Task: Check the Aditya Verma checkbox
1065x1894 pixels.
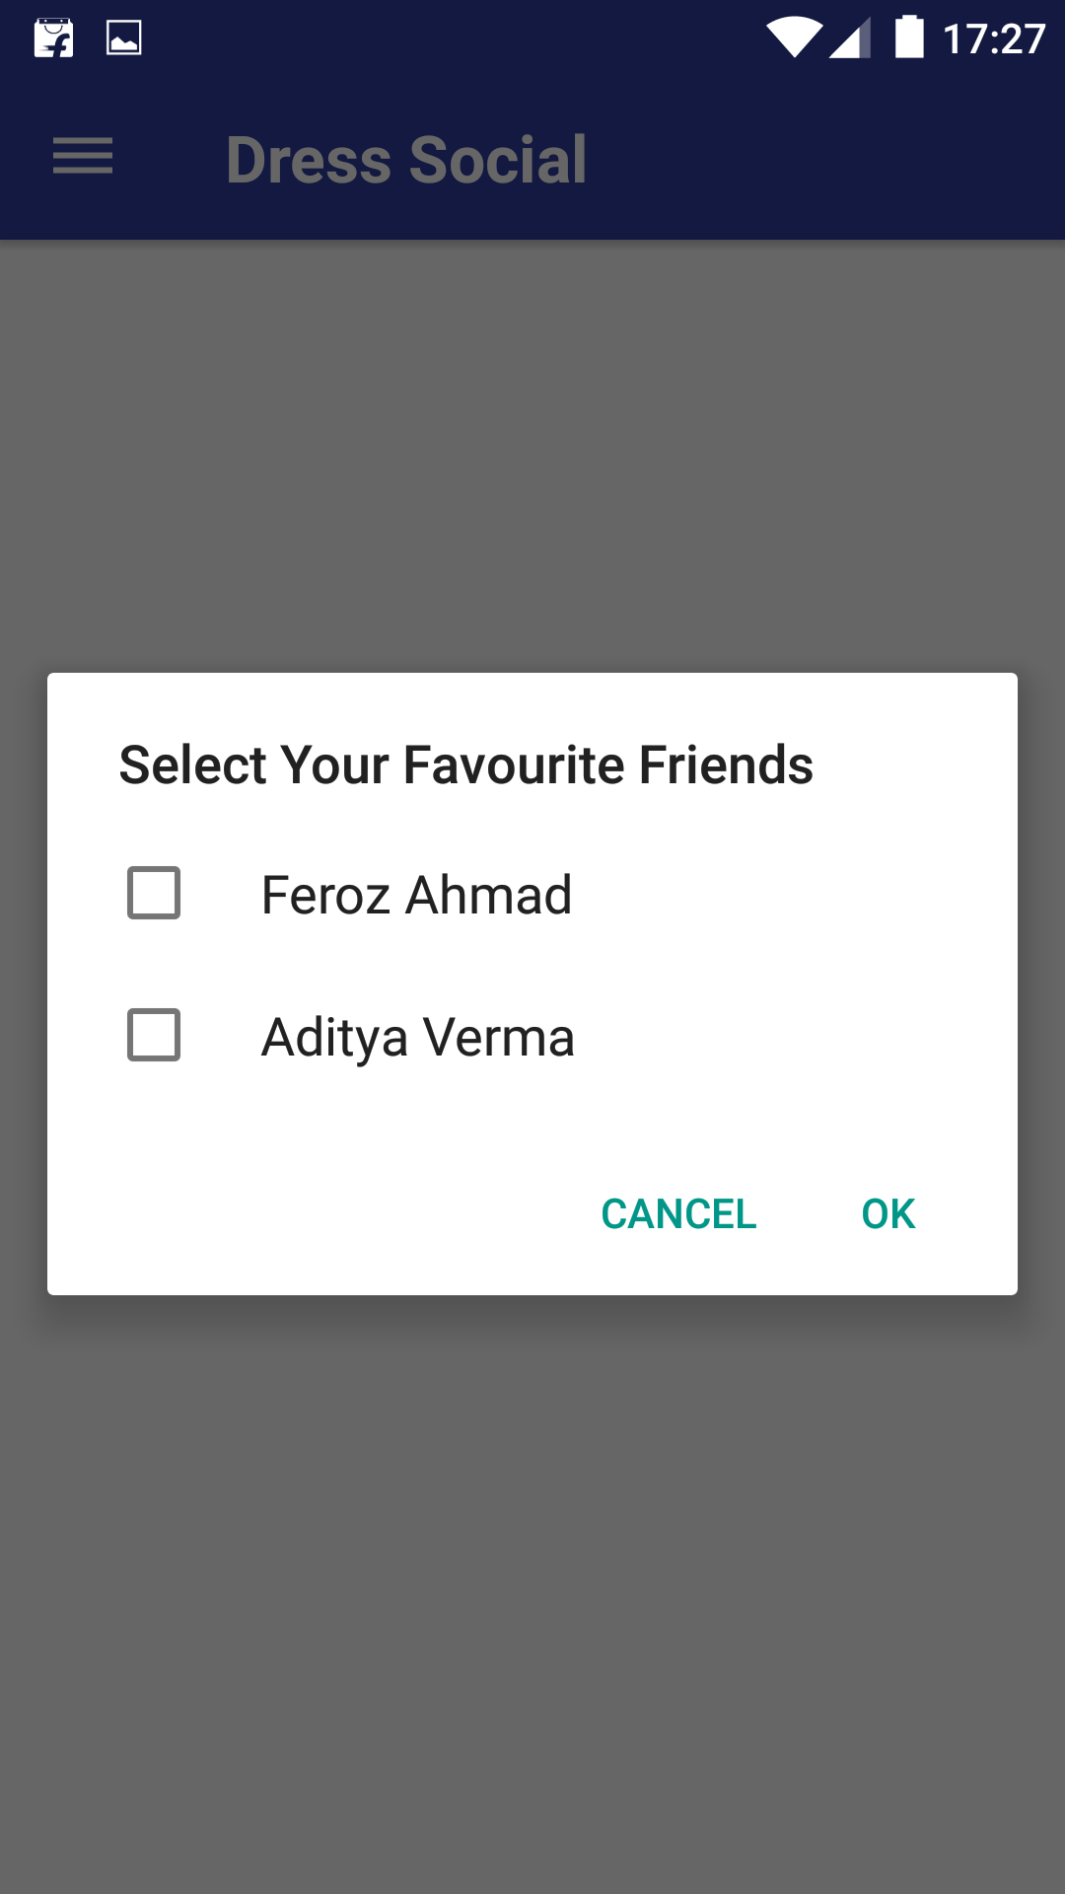Action: pos(154,1036)
